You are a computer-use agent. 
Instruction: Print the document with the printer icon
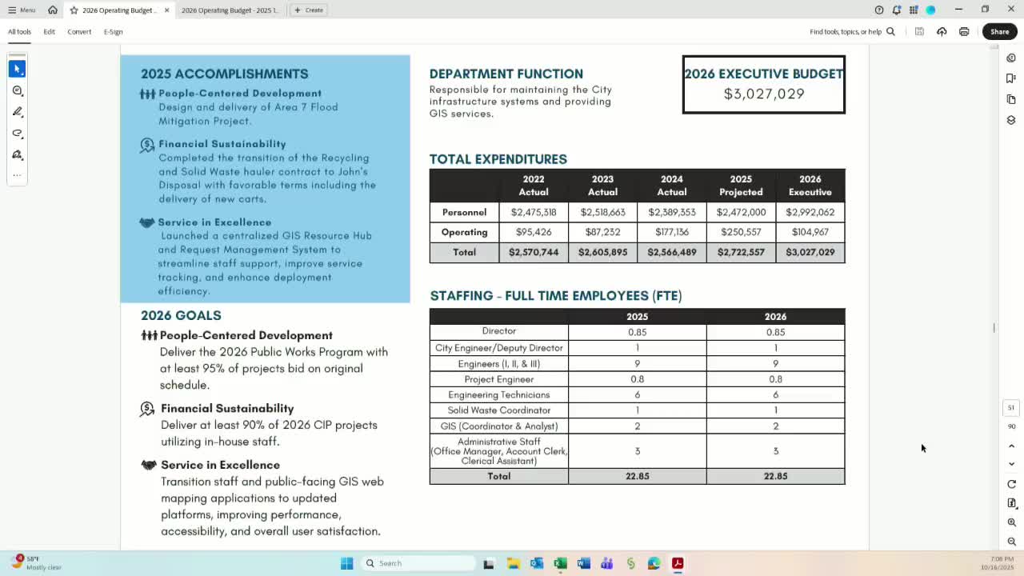click(x=964, y=32)
